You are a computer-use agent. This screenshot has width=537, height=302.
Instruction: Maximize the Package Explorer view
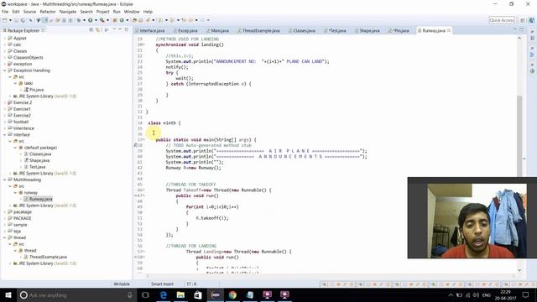pos(127,30)
